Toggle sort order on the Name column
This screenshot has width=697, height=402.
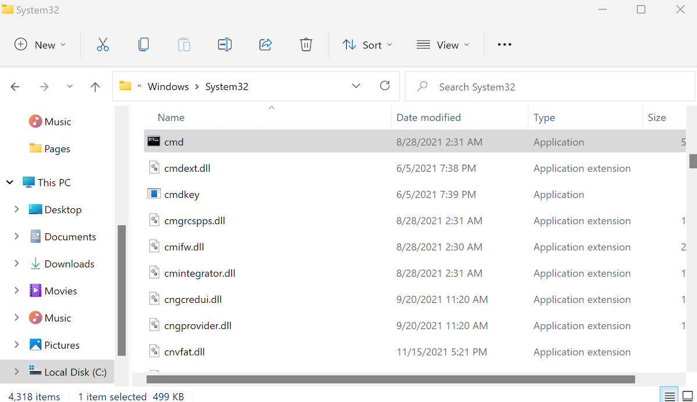(171, 117)
